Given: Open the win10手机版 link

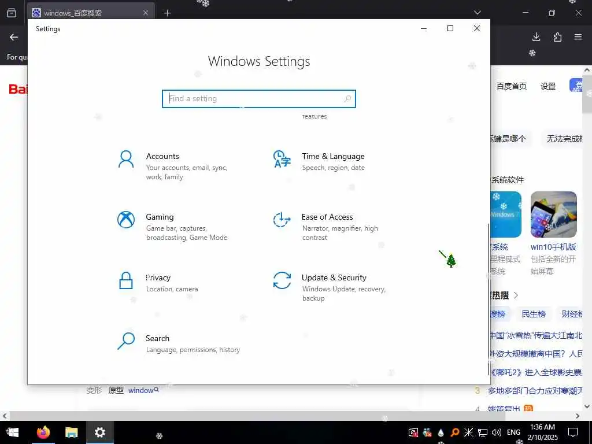Looking at the screenshot, I should [x=553, y=247].
